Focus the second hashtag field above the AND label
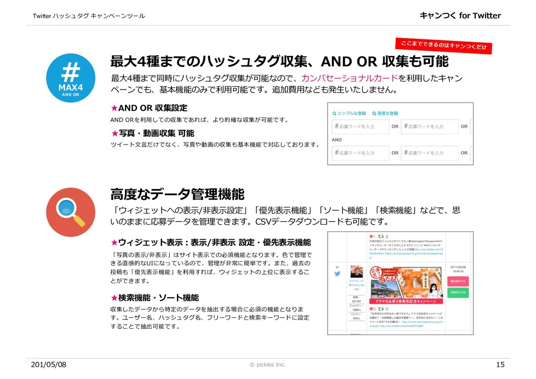This screenshot has width=536, height=379. tap(430, 127)
